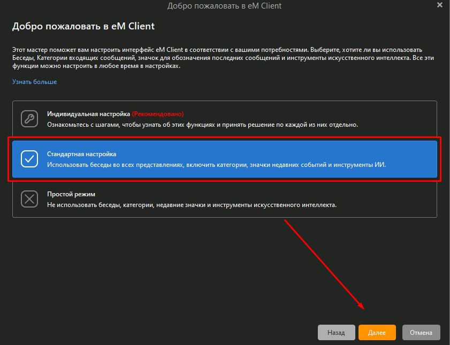Cancel the wizard with Отмена
The height and width of the screenshot is (345, 450).
pos(421,332)
